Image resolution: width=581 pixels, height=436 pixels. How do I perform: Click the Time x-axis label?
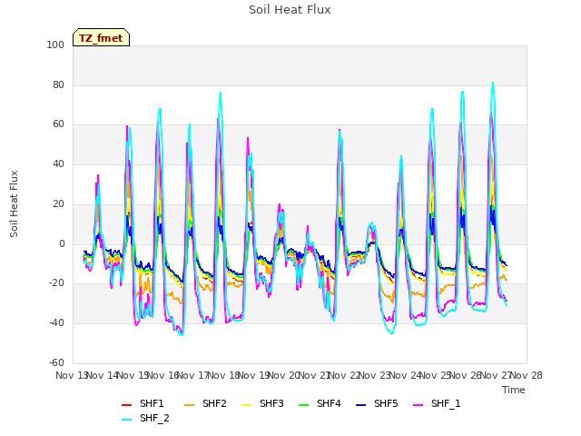(x=514, y=390)
